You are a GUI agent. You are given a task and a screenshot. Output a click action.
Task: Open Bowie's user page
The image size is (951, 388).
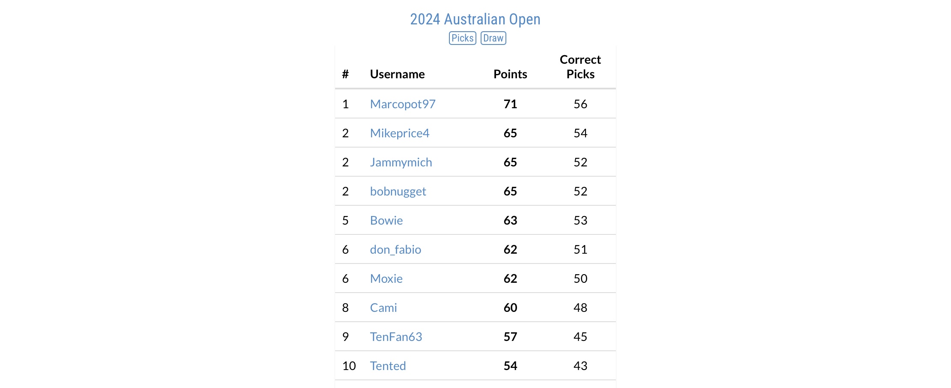coord(386,220)
